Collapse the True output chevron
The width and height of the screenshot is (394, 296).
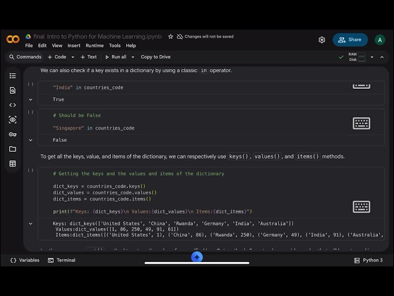[x=31, y=99]
